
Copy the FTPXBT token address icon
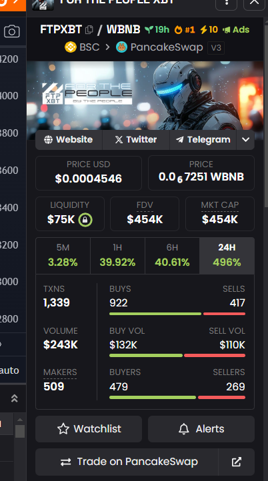(x=89, y=30)
